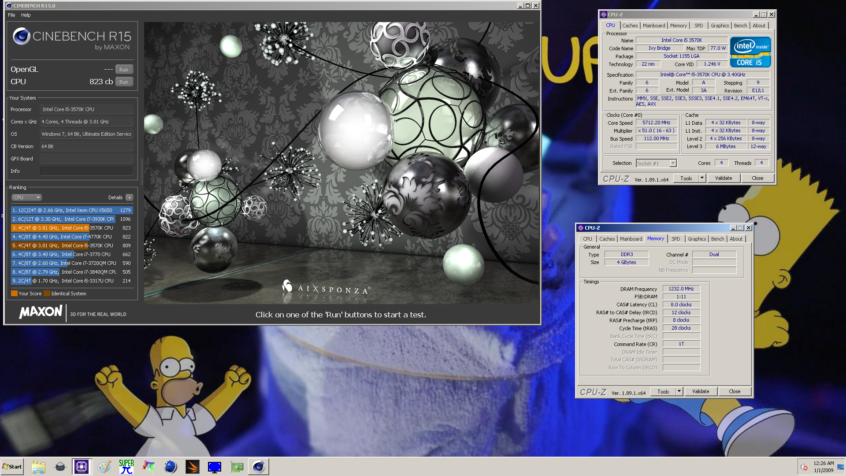Open the green graphics card taskbar icon
This screenshot has height=476, width=846.
coord(237,467)
